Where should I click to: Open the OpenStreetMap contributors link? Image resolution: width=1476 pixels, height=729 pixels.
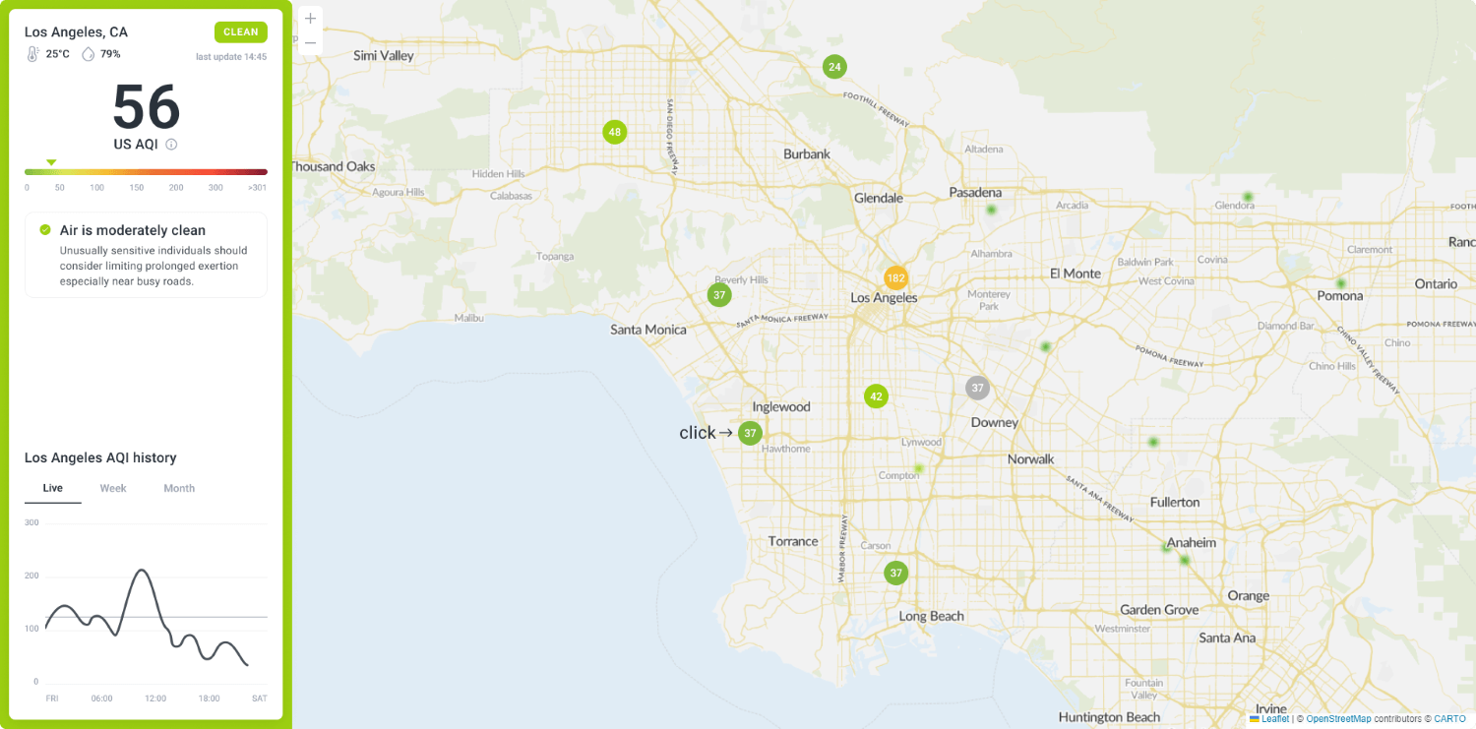click(1338, 719)
